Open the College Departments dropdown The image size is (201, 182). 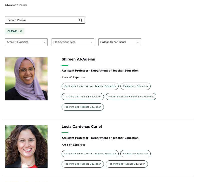tap(120, 42)
